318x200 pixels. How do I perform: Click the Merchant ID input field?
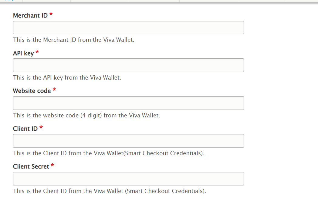tap(128, 28)
